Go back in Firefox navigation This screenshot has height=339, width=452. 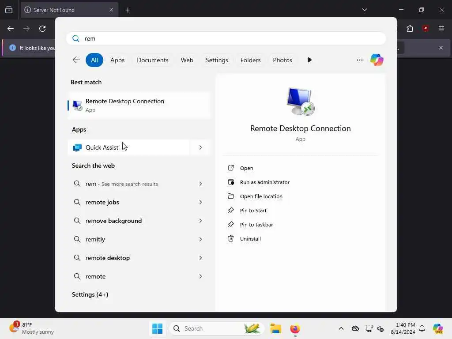click(11, 29)
